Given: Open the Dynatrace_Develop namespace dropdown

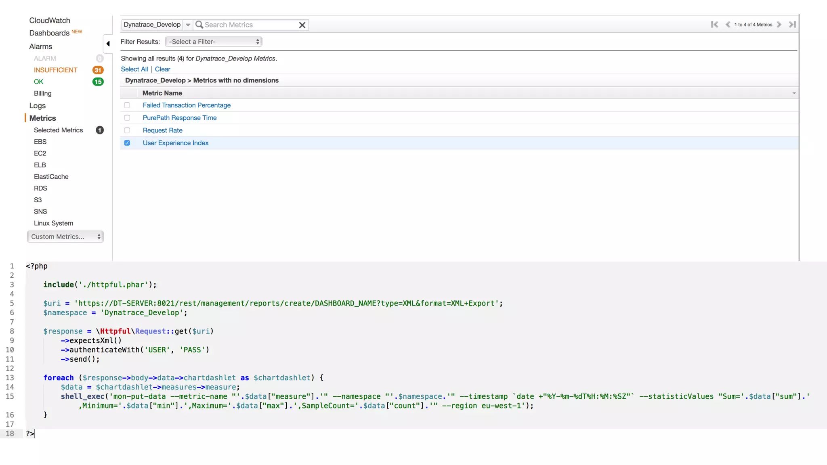Looking at the screenshot, I should point(188,25).
